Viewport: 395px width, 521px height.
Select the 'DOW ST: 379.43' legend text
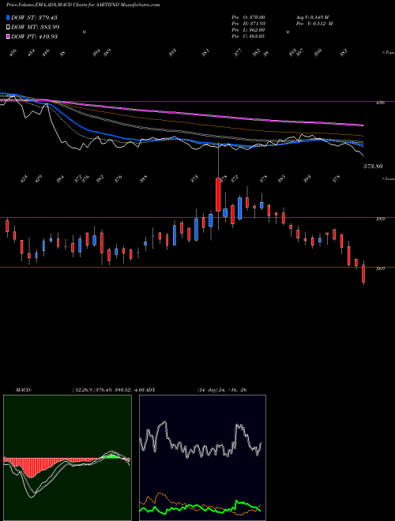click(34, 17)
